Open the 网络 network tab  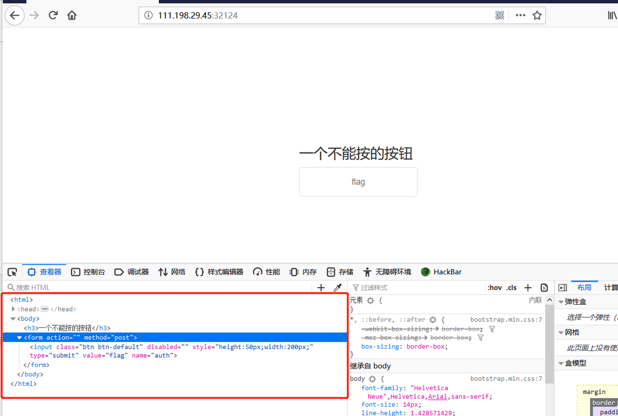coord(172,272)
